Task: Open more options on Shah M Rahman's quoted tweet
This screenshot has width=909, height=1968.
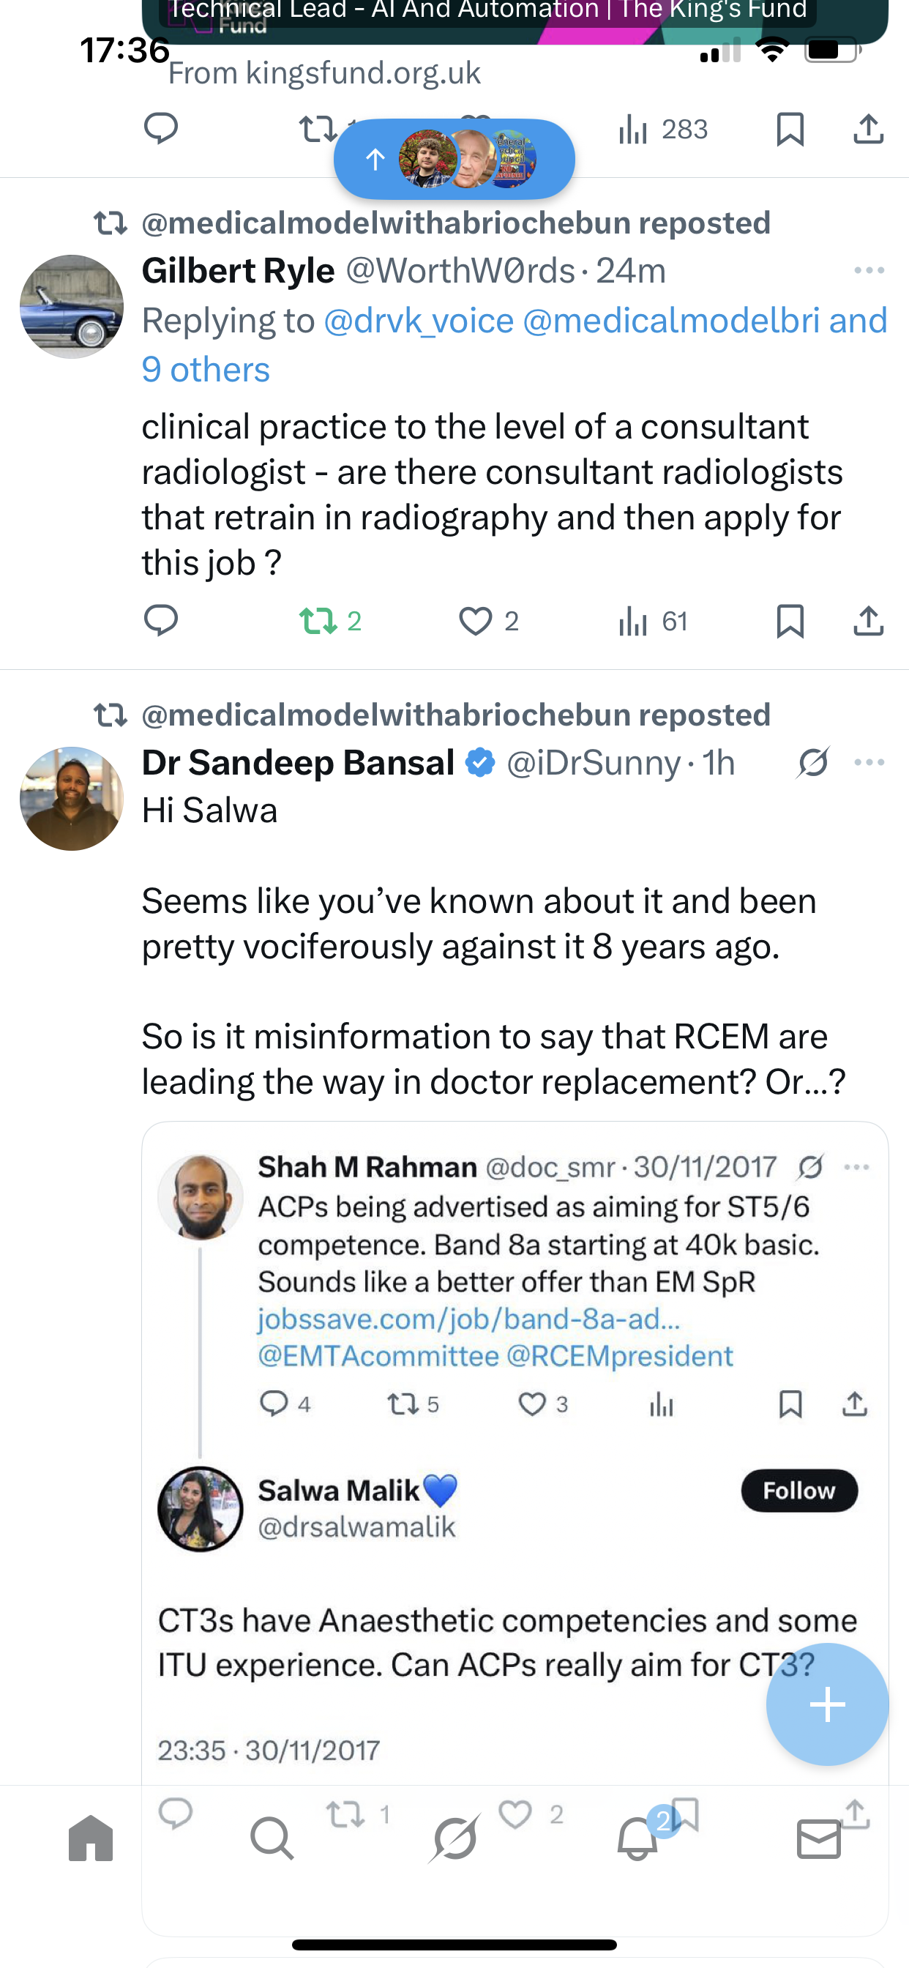Action: click(x=856, y=1167)
